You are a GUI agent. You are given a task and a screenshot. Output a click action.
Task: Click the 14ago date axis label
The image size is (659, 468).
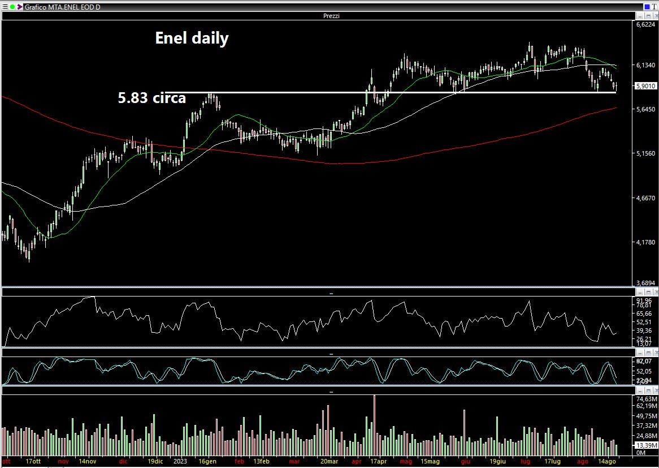608,461
